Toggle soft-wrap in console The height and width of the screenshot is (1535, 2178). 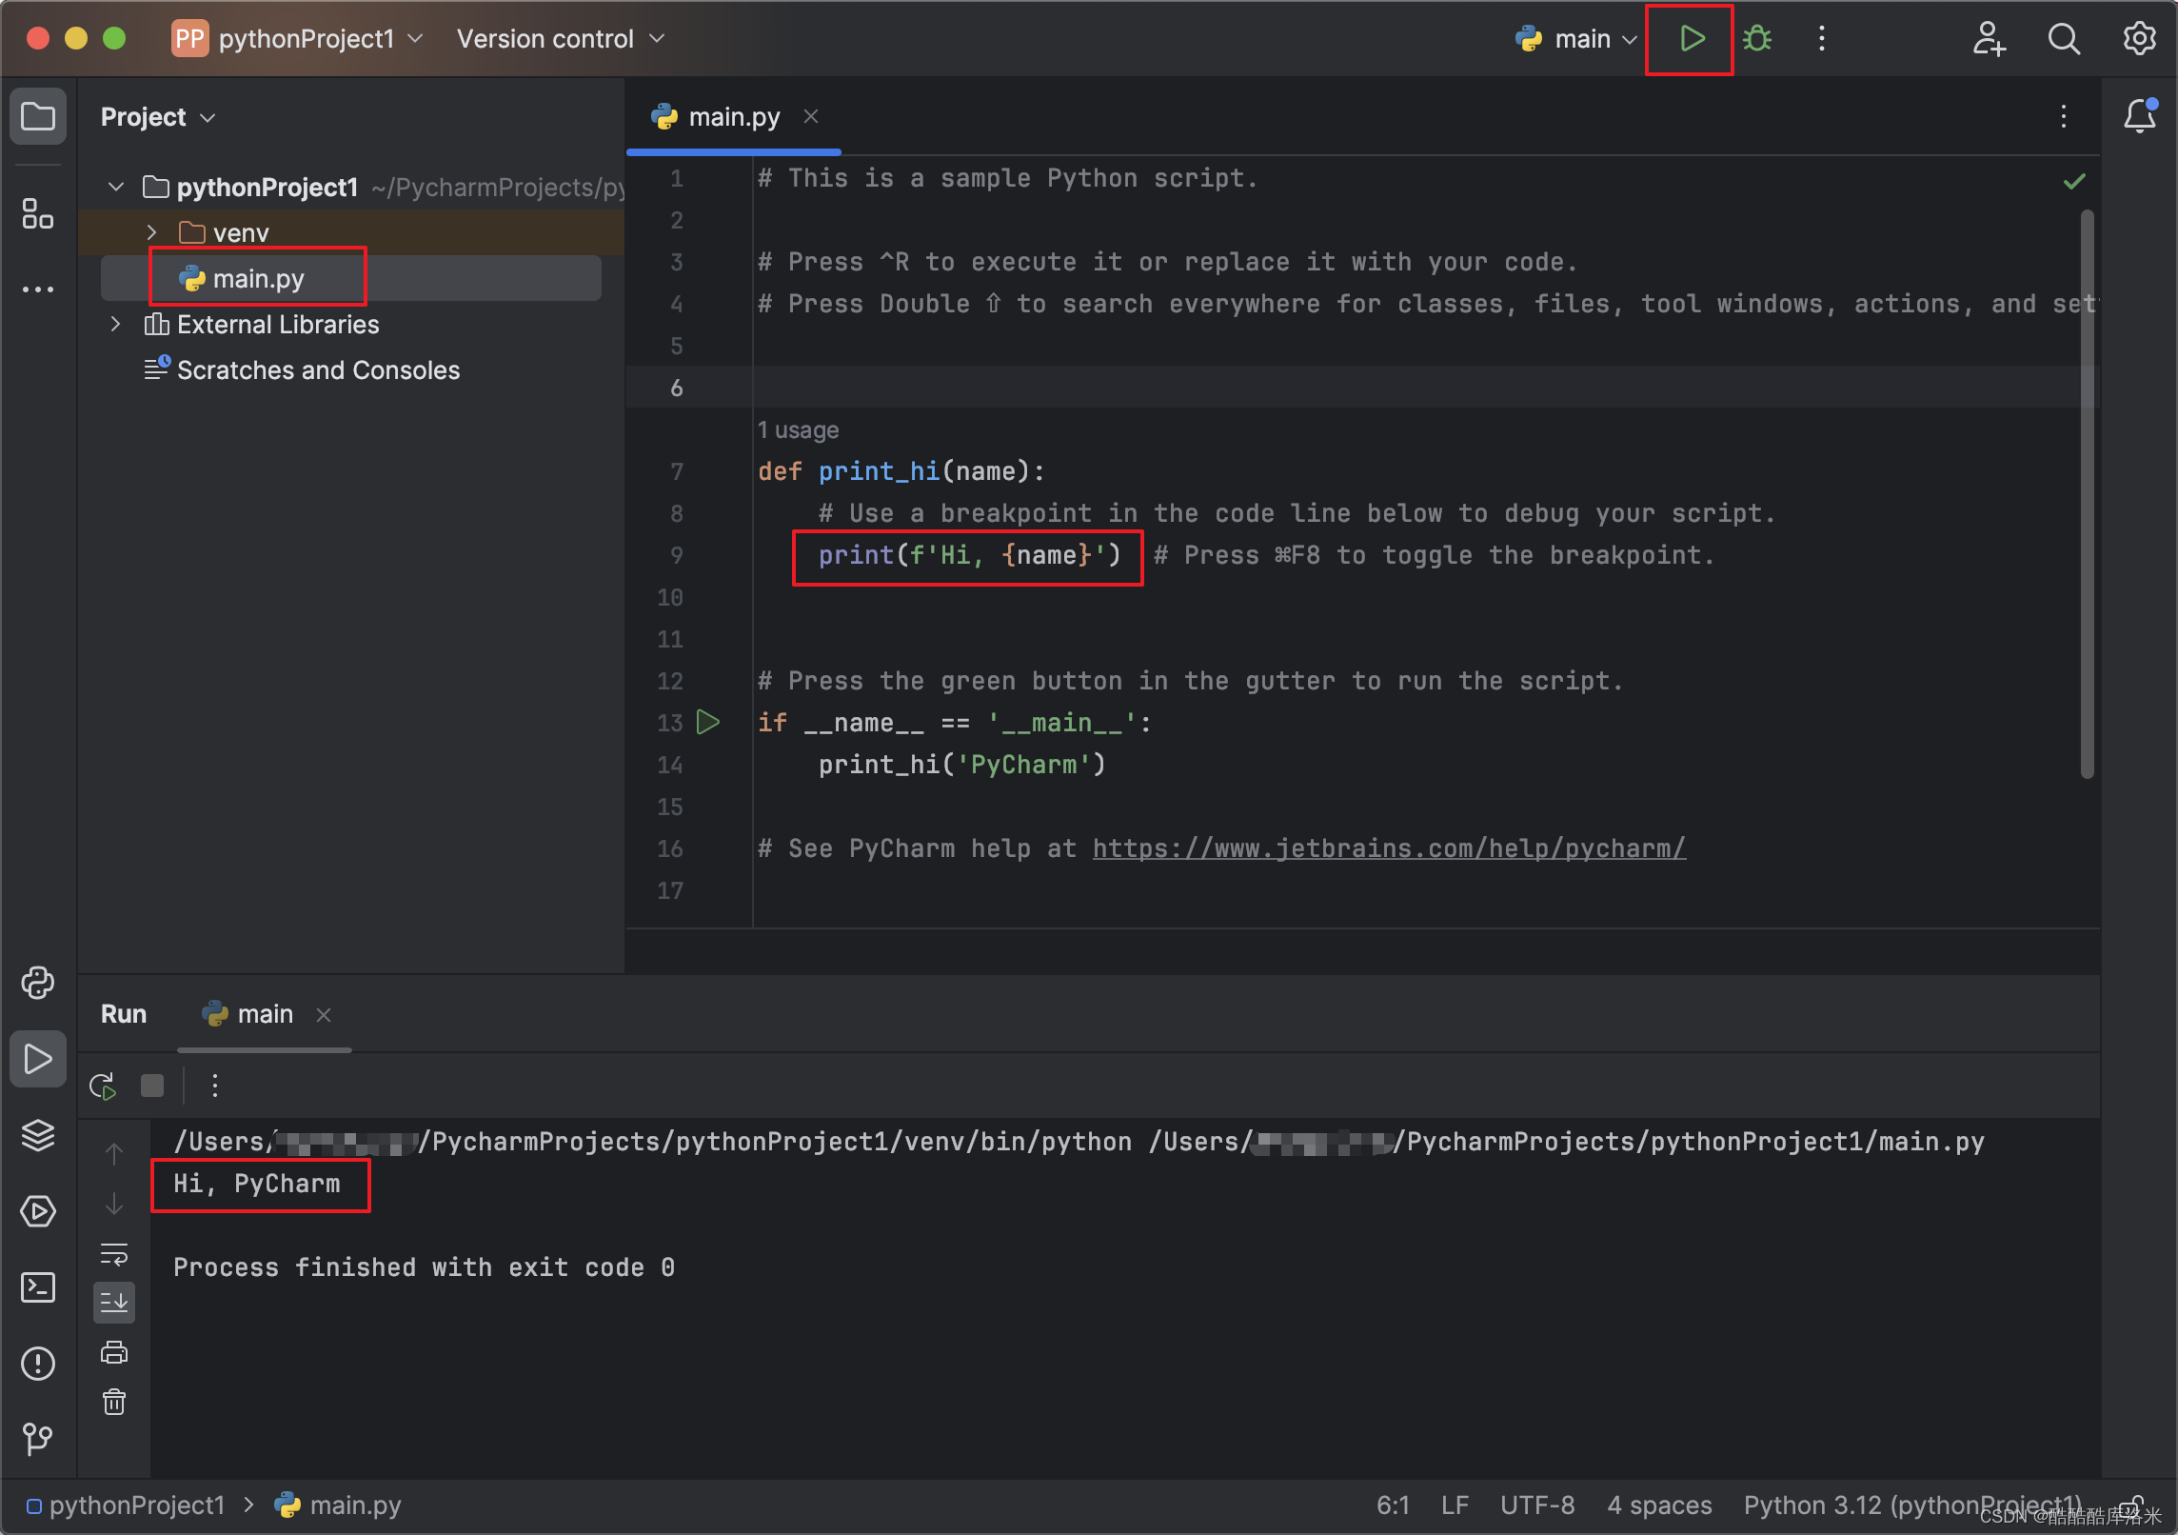click(114, 1254)
